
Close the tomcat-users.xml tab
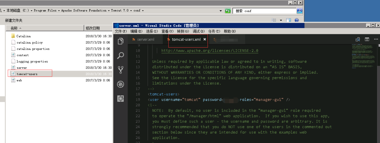click(205, 39)
